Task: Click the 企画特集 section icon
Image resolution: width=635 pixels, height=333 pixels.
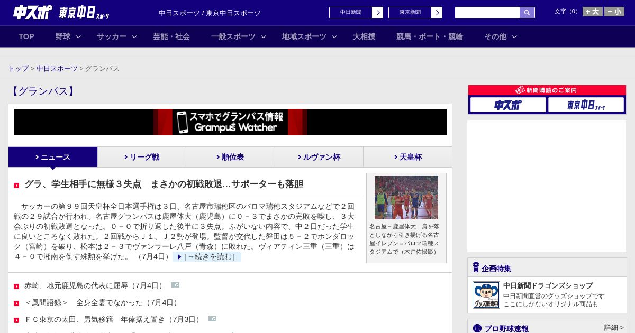Action: pos(476,267)
